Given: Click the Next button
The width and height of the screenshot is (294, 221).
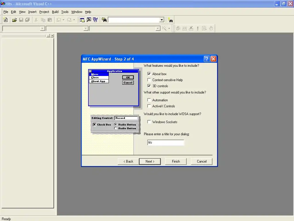Looking at the screenshot, I should click(150, 161).
